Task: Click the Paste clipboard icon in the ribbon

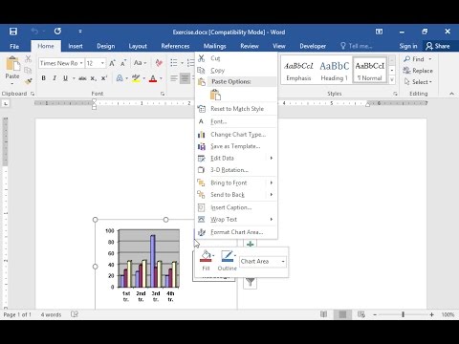Action: pyautogui.click(x=12, y=64)
